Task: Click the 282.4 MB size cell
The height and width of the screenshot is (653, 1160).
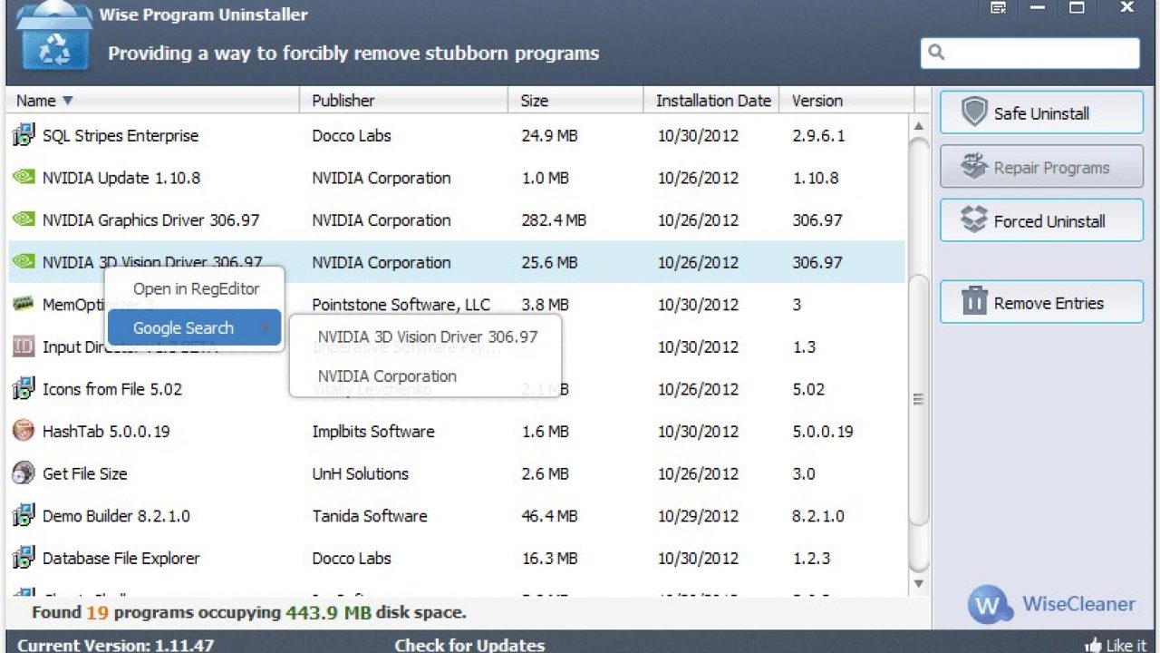Action: (x=554, y=219)
